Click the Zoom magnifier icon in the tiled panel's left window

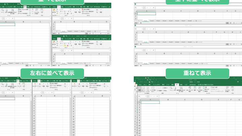pos(2,10)
